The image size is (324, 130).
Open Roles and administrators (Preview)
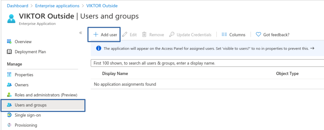[46, 95]
